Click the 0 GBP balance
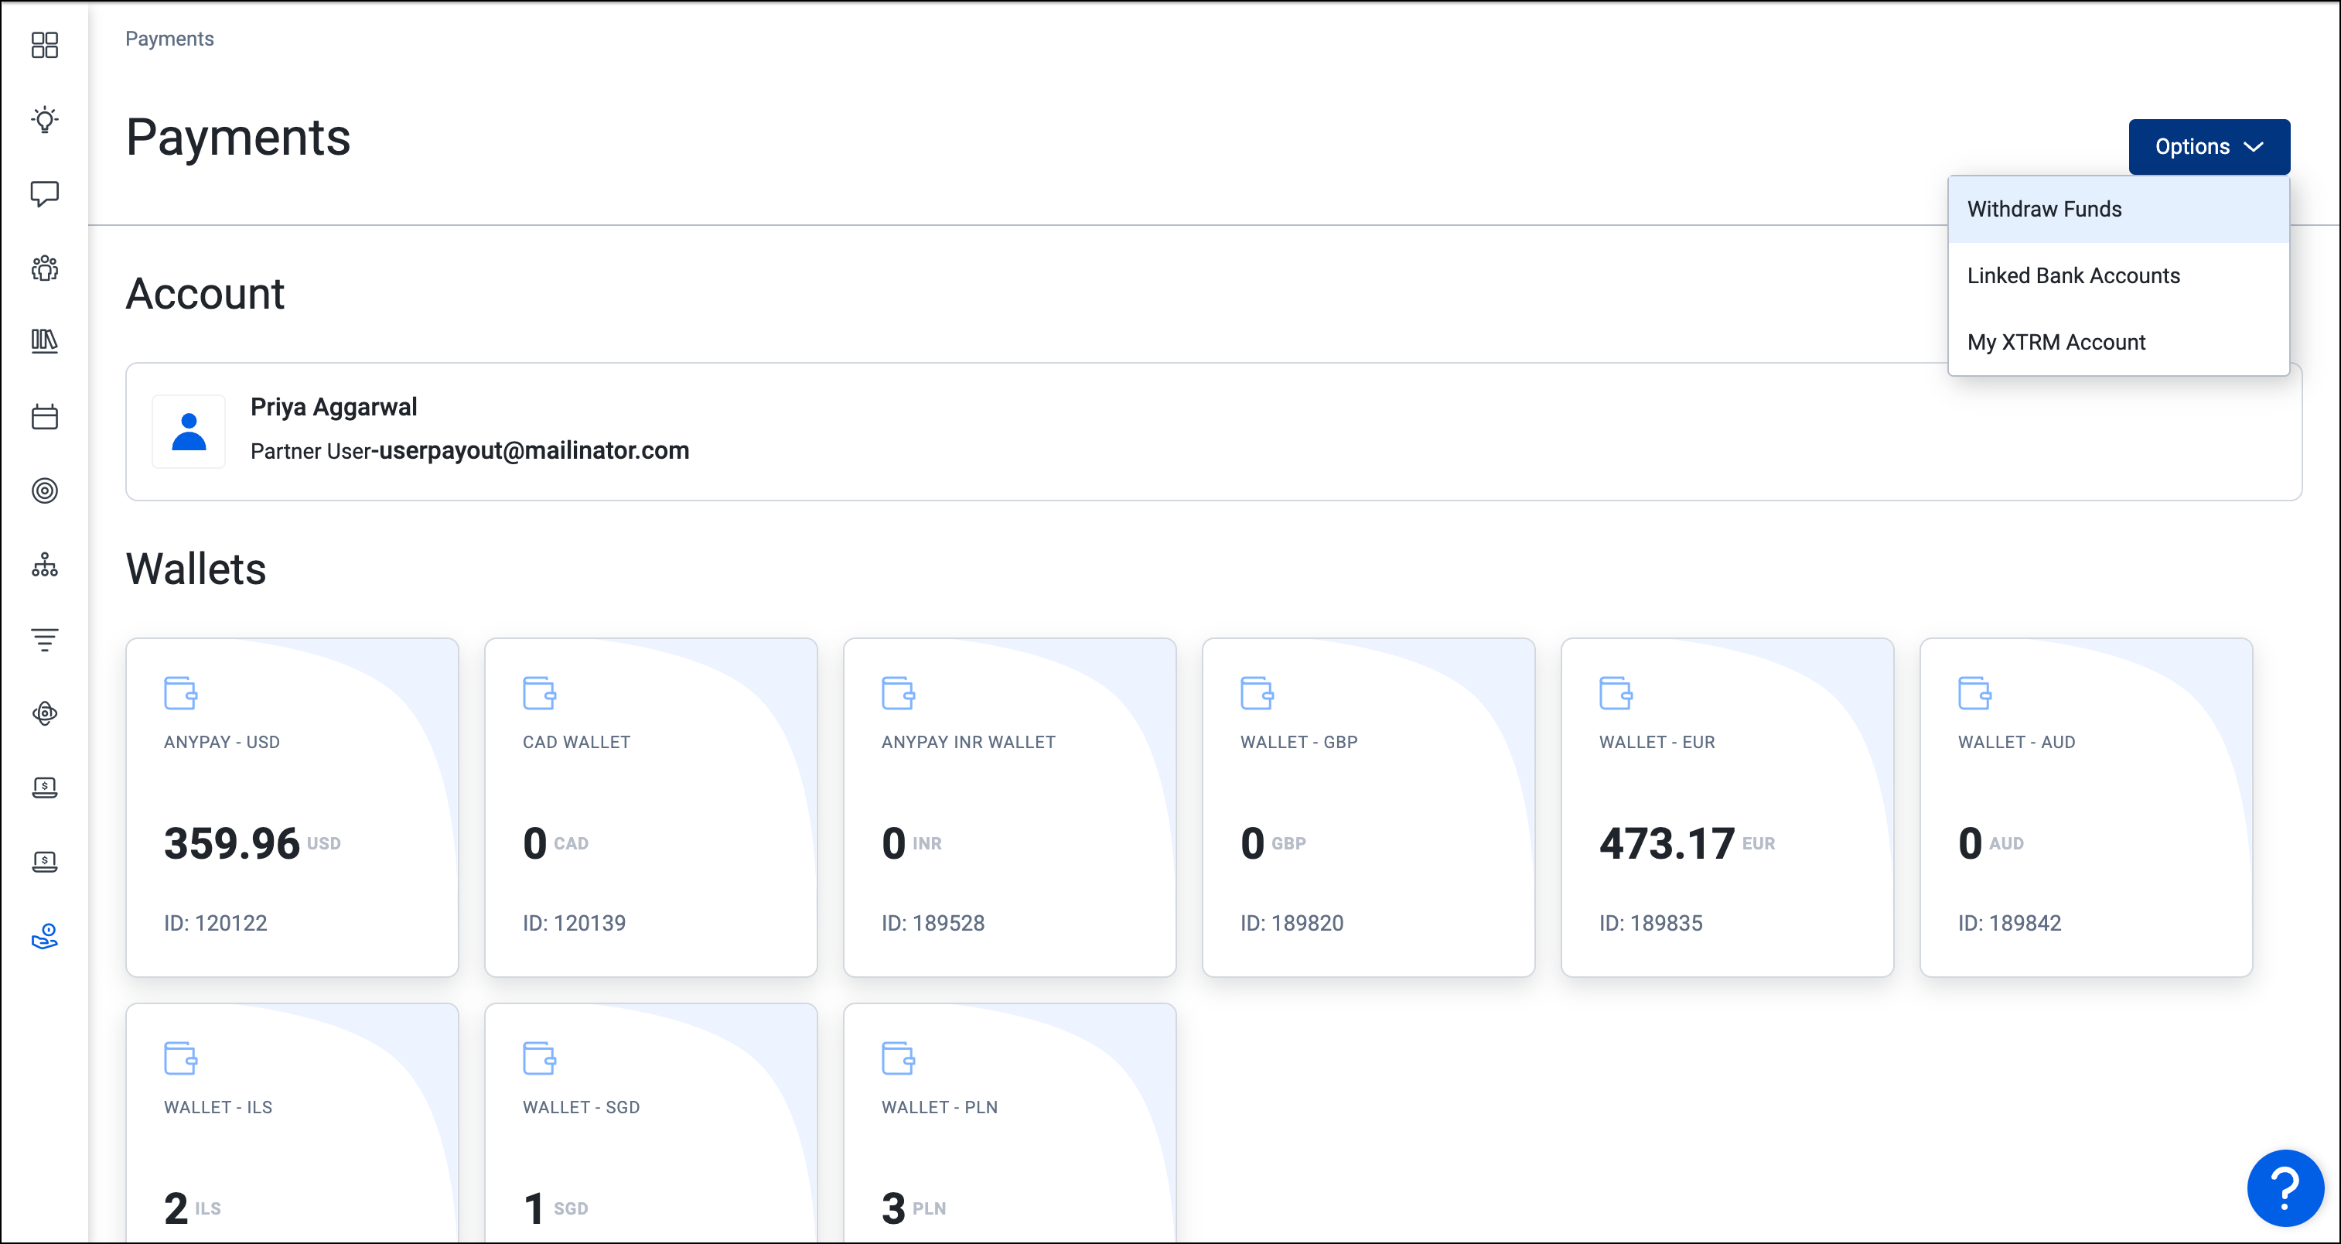The image size is (2341, 1244). [x=1273, y=843]
